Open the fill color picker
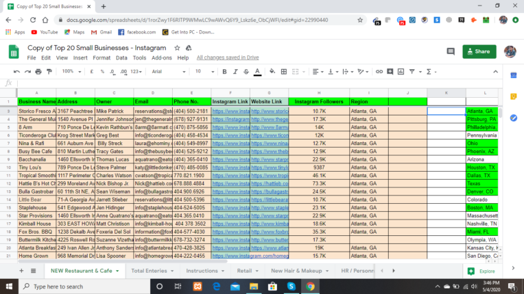This screenshot has height=294, width=524. tap(272, 72)
